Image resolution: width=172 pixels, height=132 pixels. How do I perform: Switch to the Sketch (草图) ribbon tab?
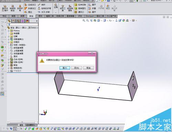(x=13, y=16)
